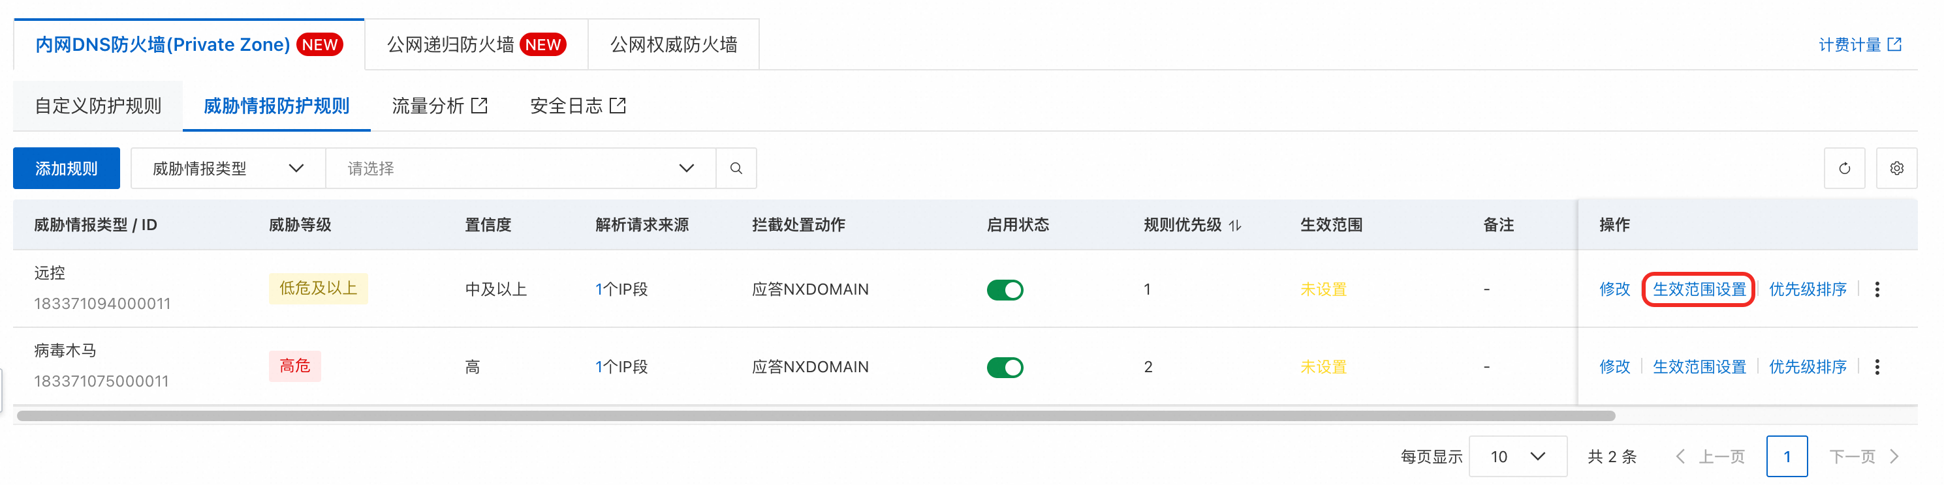Screen dimensions: 1944x485
Task: Click the 添加规则 button
Action: 67,168
